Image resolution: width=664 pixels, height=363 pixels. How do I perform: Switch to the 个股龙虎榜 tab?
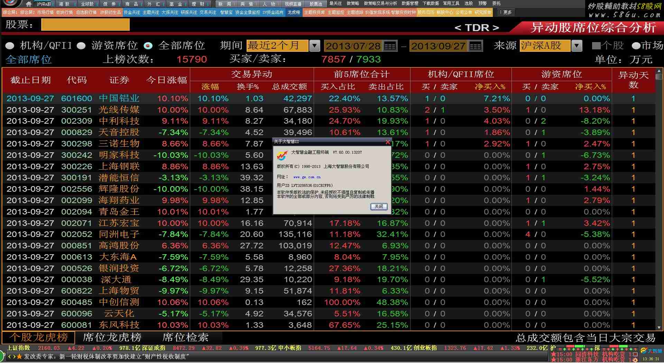[x=38, y=337]
